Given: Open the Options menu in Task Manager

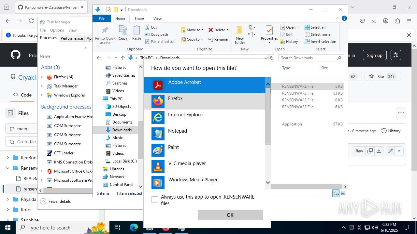Looking at the screenshot, I should 57,30.
